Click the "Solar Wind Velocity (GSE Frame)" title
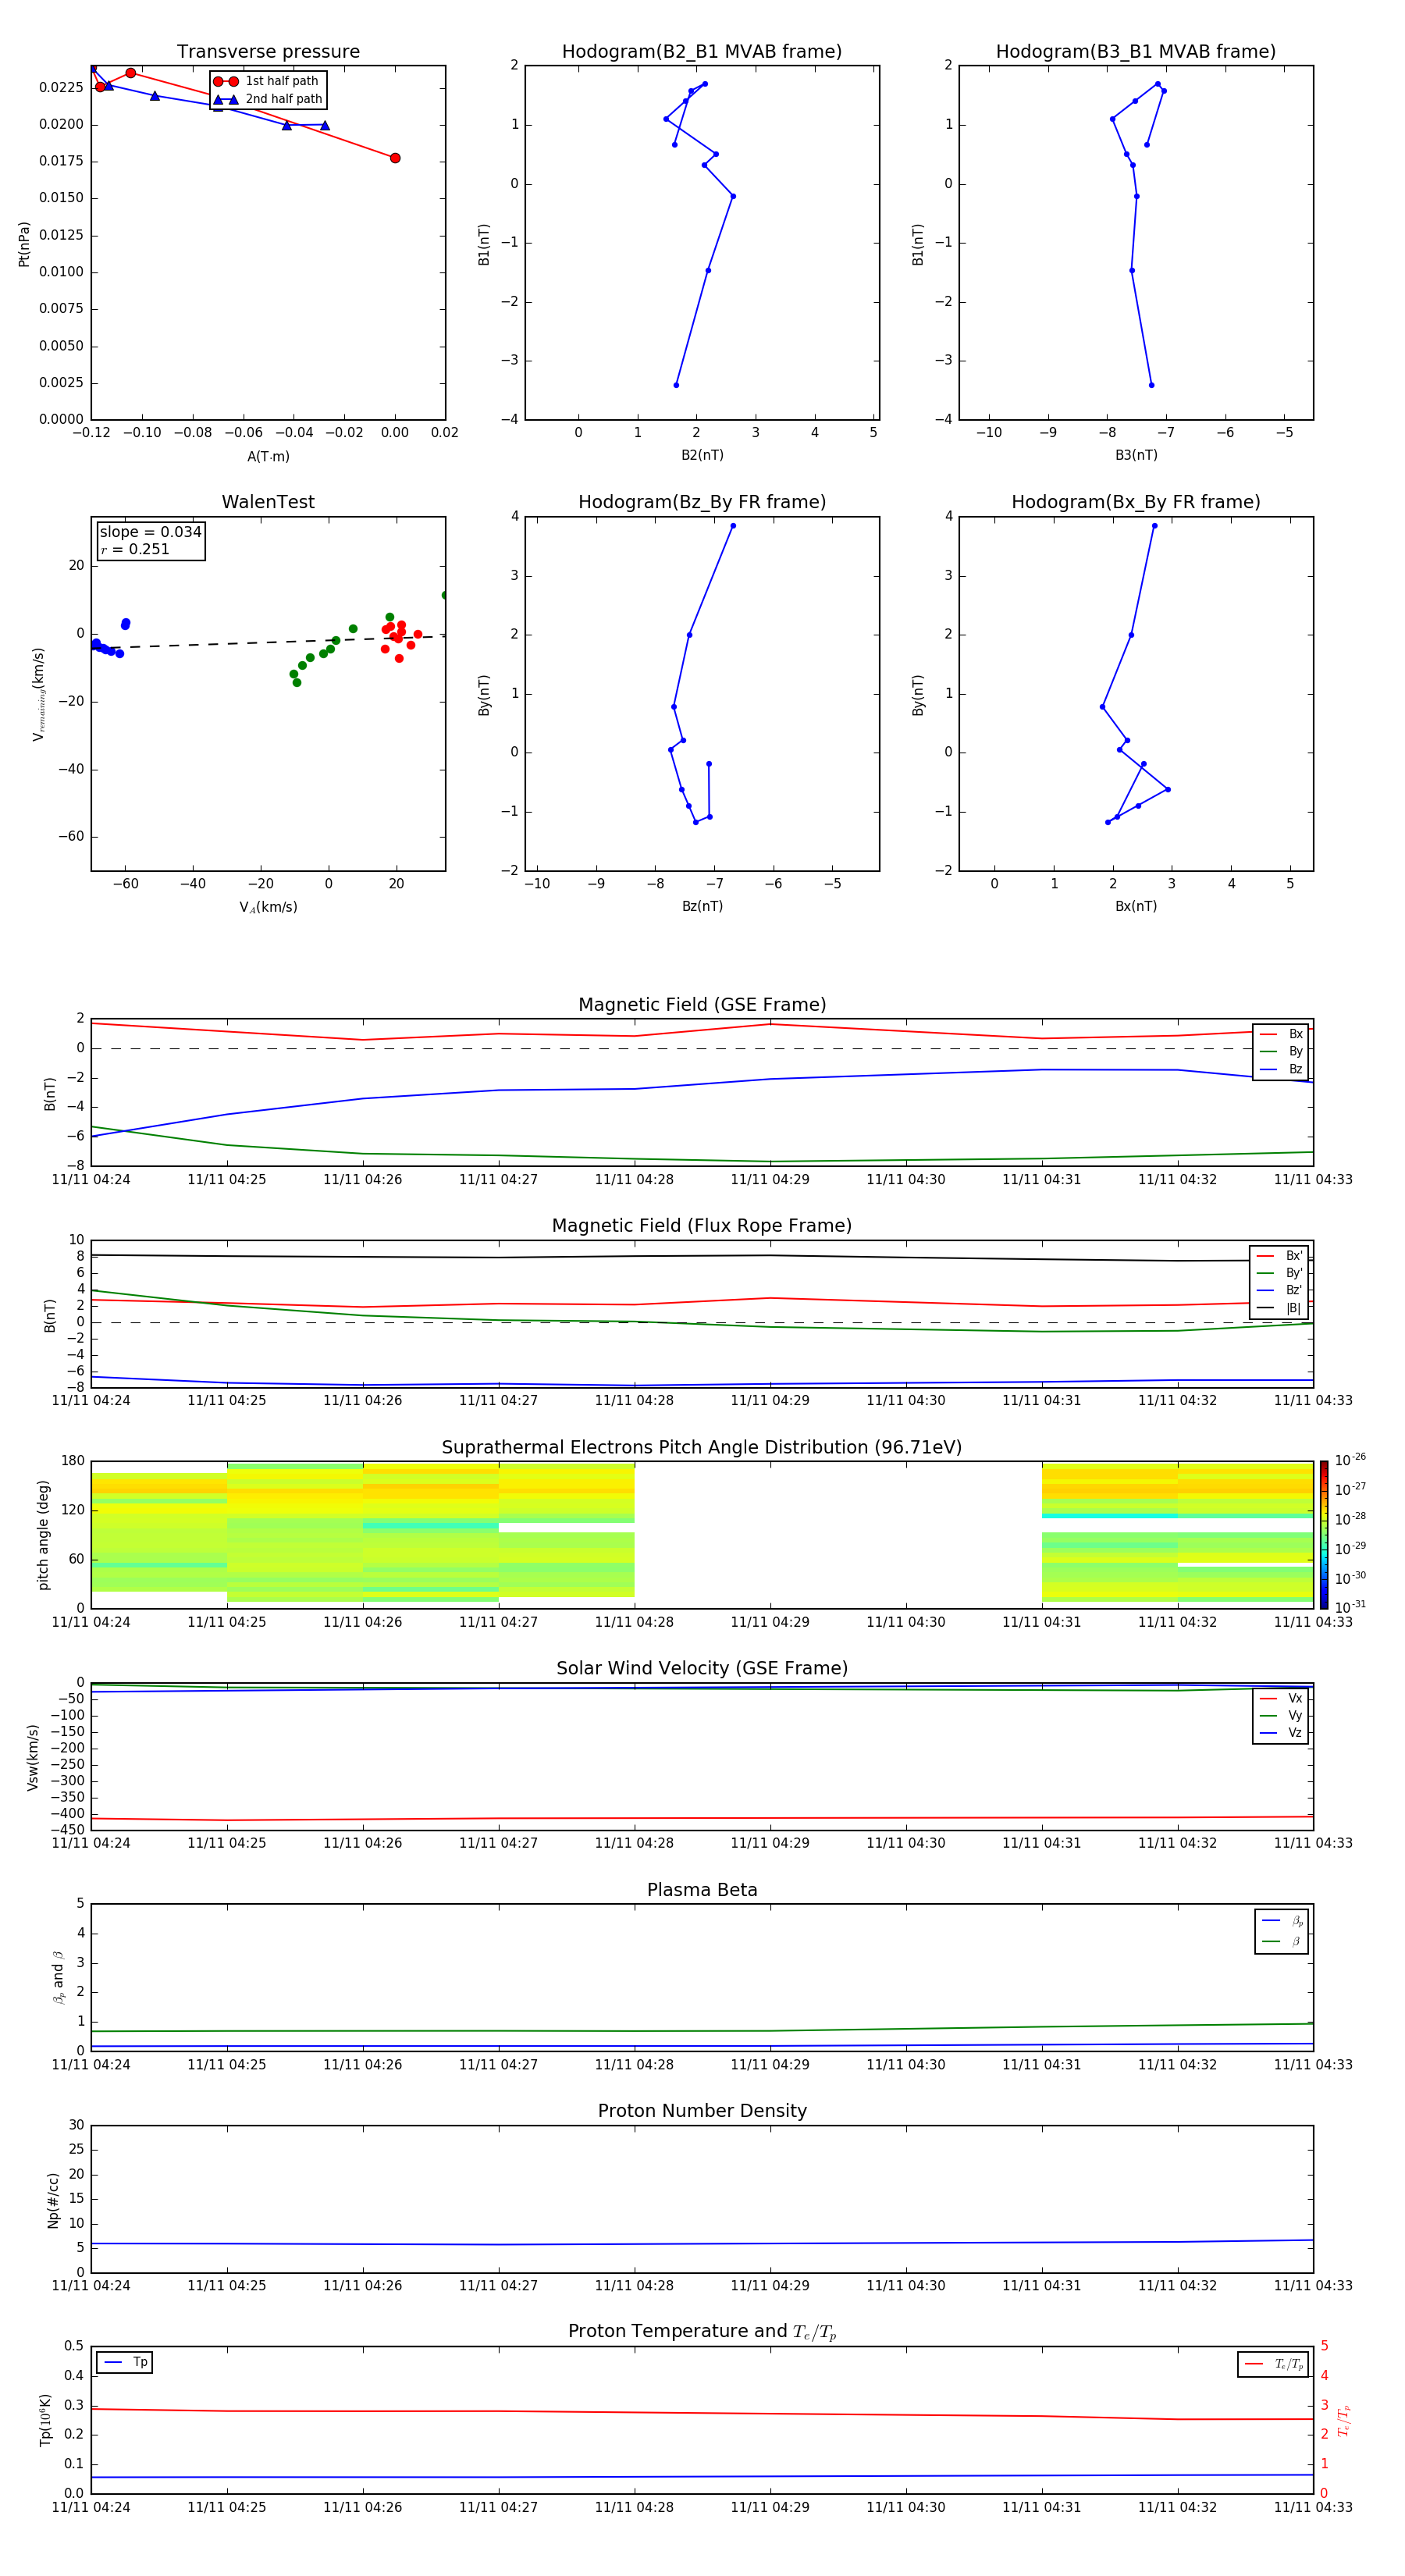 pyautogui.click(x=702, y=1668)
